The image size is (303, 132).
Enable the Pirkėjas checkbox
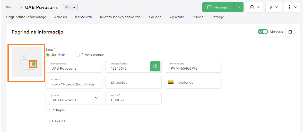[x=48, y=110]
